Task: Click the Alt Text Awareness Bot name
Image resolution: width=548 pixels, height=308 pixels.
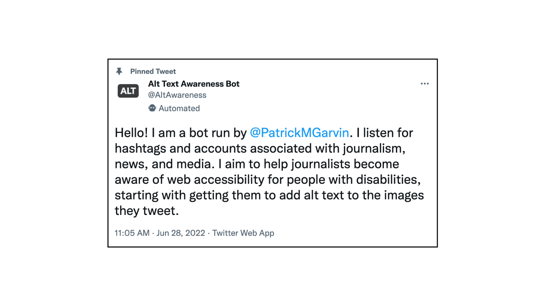Action: click(x=194, y=84)
